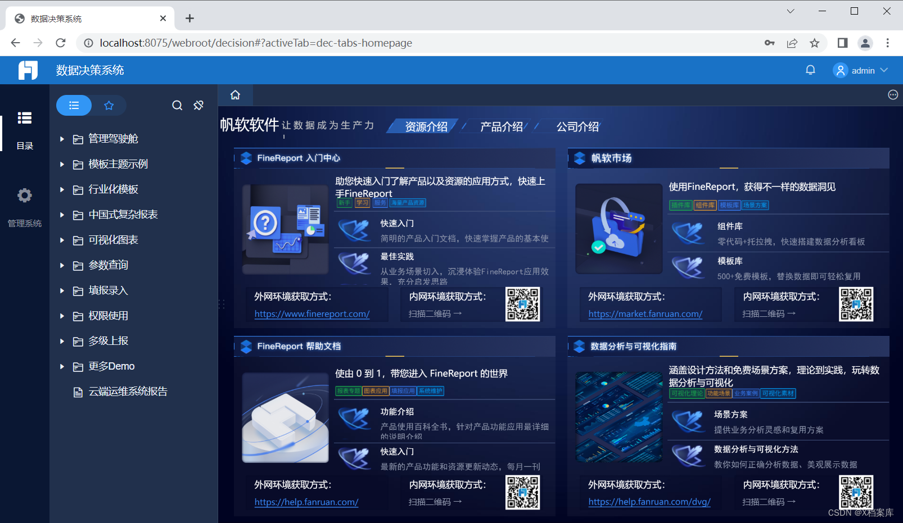The width and height of the screenshot is (903, 523).
Task: Expand the 权限使用 folder arrow
Action: (x=62, y=316)
